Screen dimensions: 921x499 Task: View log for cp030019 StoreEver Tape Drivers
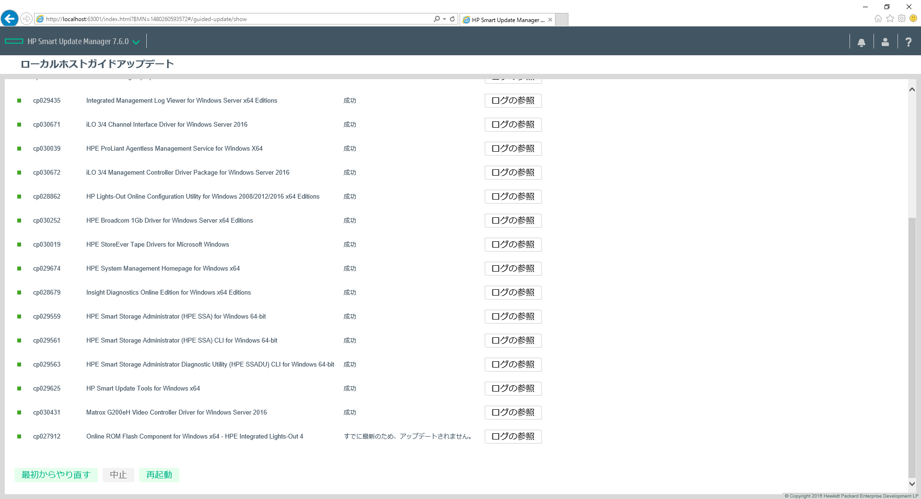tap(513, 245)
